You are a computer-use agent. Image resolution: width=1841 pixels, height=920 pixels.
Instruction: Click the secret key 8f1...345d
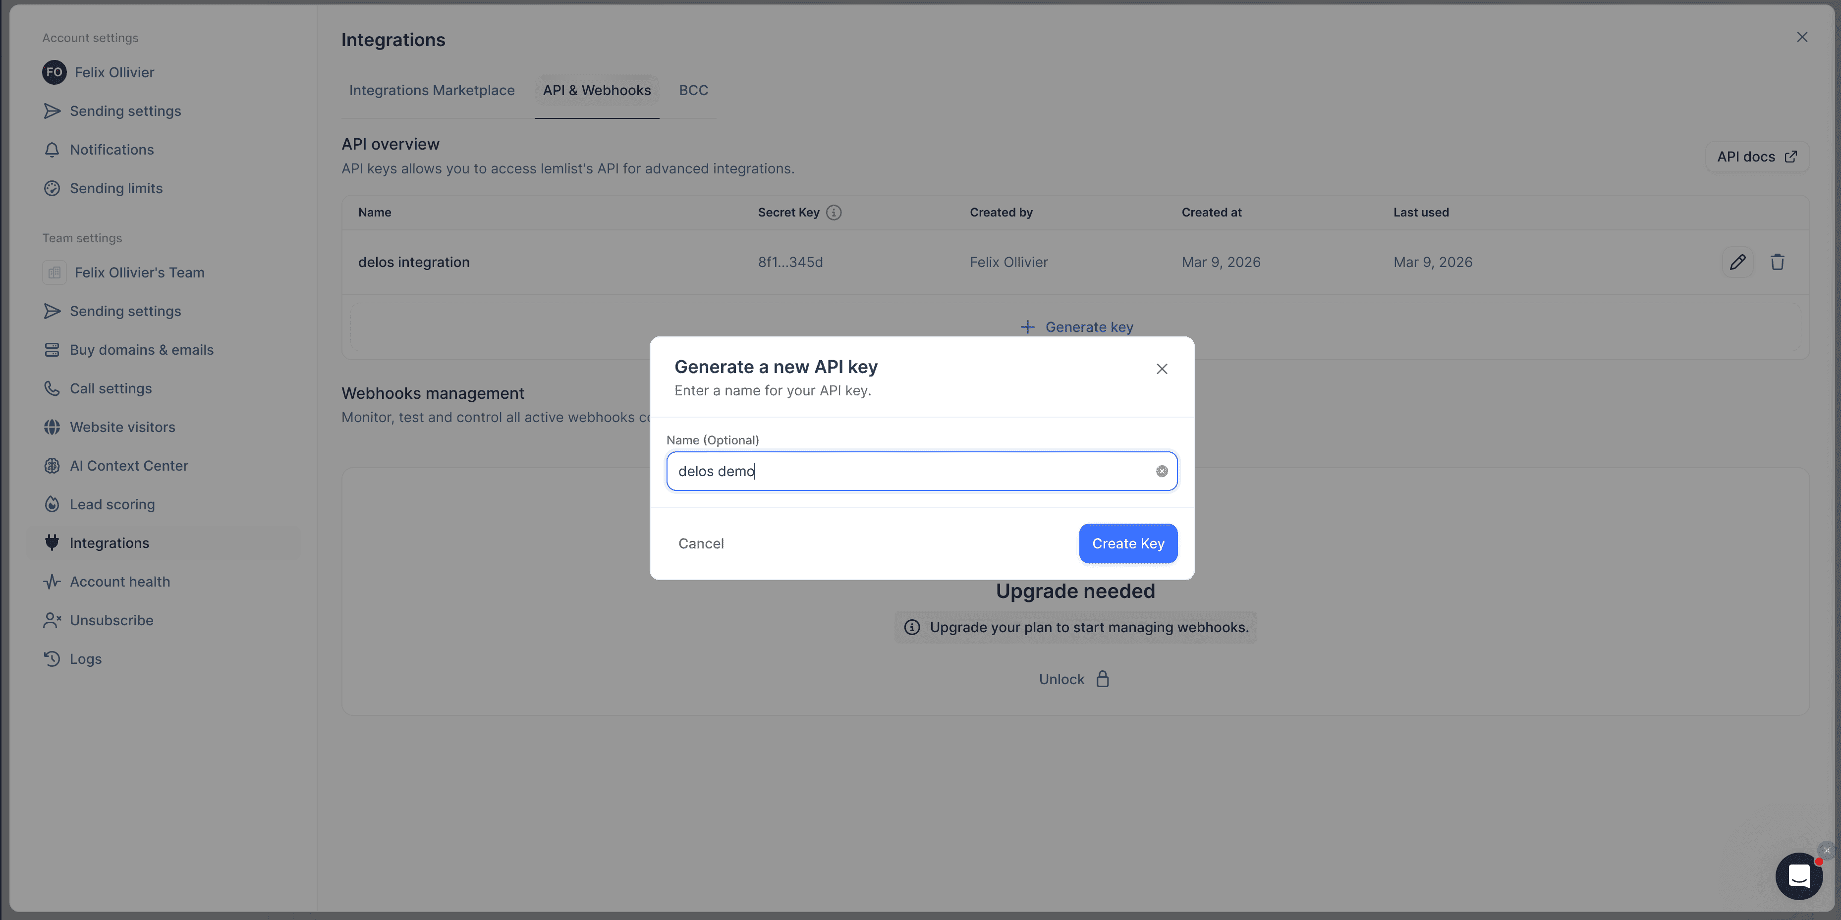tap(790, 262)
